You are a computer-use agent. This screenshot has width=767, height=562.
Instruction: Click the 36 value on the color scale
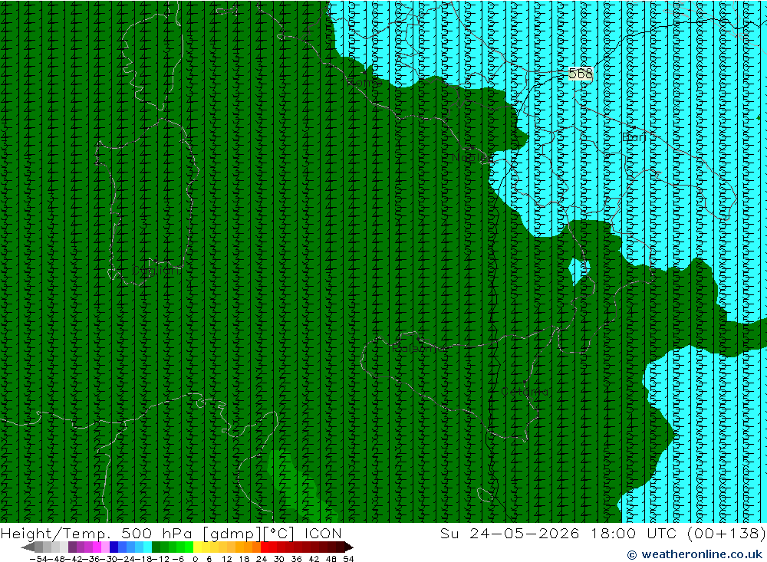[296, 559]
